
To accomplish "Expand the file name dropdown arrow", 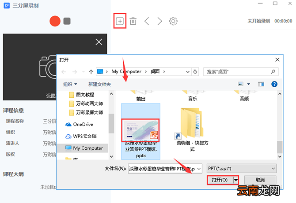I will [x=199, y=169].
